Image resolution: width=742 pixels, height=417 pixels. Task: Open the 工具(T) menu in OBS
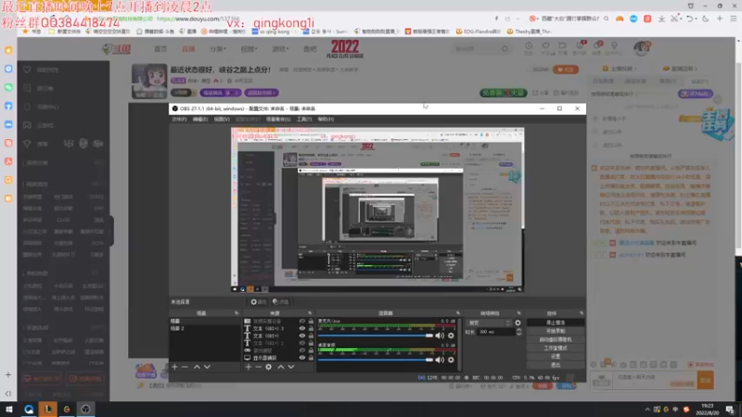pyautogui.click(x=304, y=120)
